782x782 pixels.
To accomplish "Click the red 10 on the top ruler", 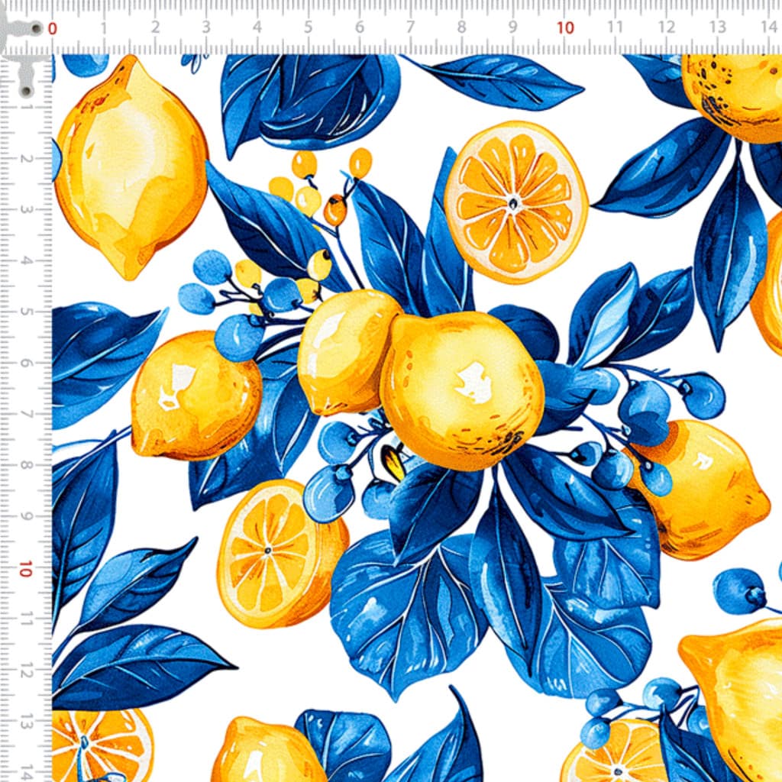I will pyautogui.click(x=565, y=28).
